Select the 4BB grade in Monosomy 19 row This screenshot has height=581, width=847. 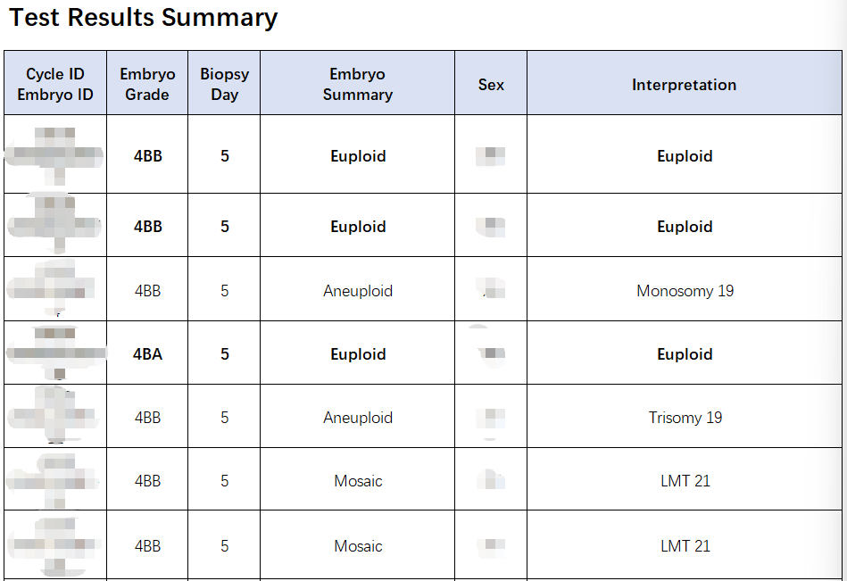click(147, 291)
